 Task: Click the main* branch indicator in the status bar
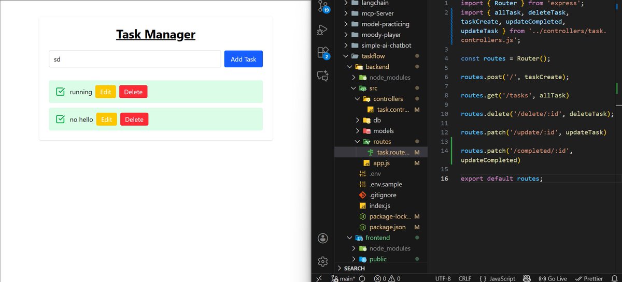pyautogui.click(x=343, y=278)
